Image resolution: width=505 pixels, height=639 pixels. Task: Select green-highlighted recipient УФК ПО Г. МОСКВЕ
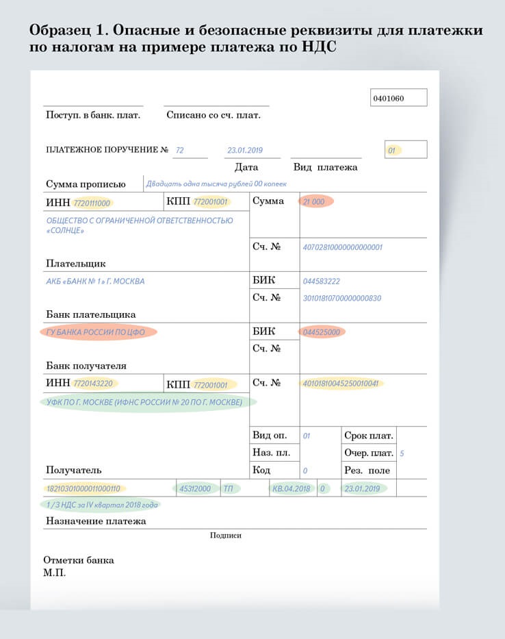click(144, 402)
